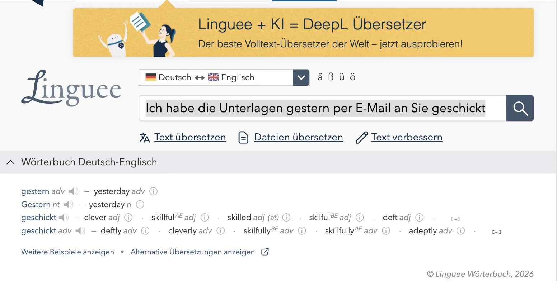The height and width of the screenshot is (281, 557).
Task: Collapse the Wörterbuch Deutsch-Englisch section
Action: 11,162
